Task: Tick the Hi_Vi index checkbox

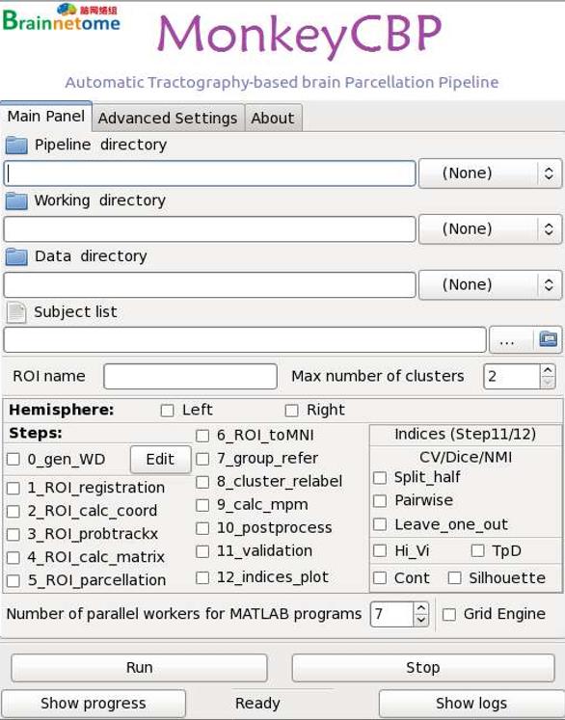Action: coord(380,550)
